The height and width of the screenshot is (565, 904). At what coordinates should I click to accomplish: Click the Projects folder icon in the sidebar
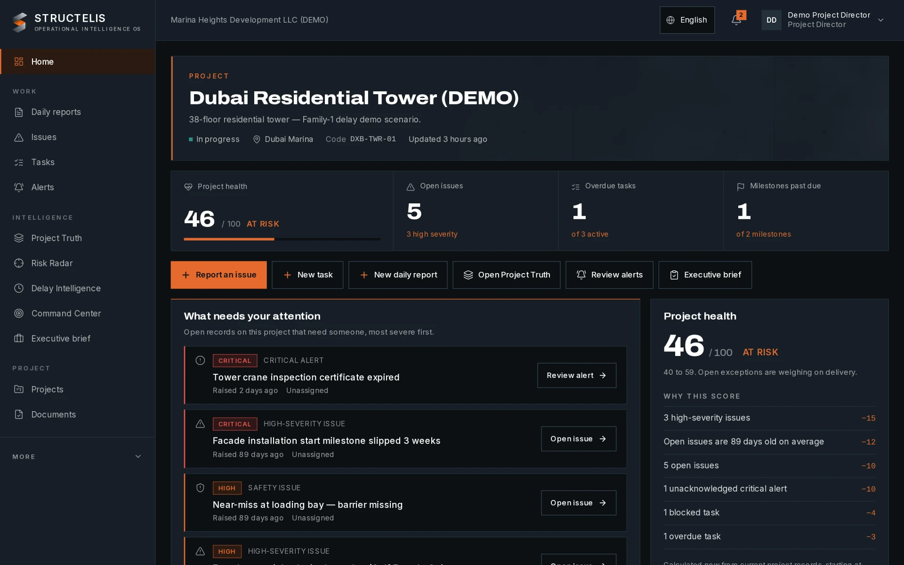[x=19, y=389]
